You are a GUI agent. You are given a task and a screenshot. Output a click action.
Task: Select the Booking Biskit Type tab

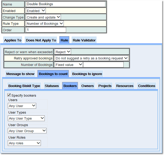pyautogui.click(x=24, y=86)
